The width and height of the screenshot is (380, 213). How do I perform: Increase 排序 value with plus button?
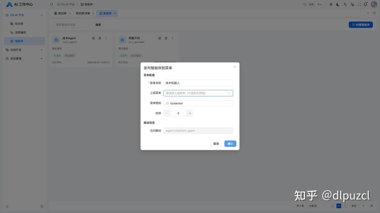(190, 113)
